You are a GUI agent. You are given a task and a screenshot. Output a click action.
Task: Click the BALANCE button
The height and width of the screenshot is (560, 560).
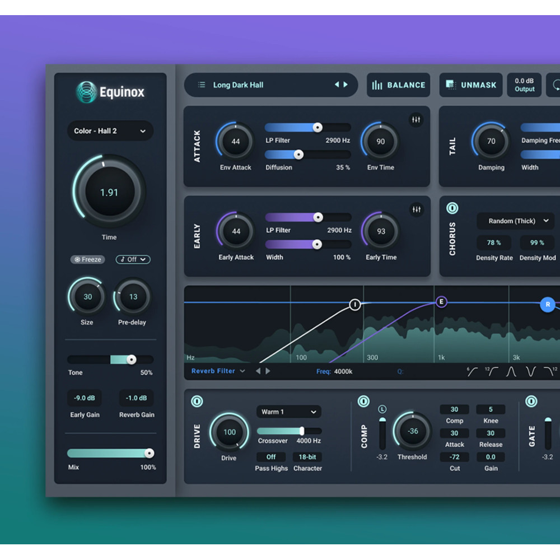click(398, 85)
